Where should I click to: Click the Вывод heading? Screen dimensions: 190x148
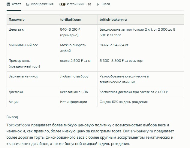pos(12,117)
